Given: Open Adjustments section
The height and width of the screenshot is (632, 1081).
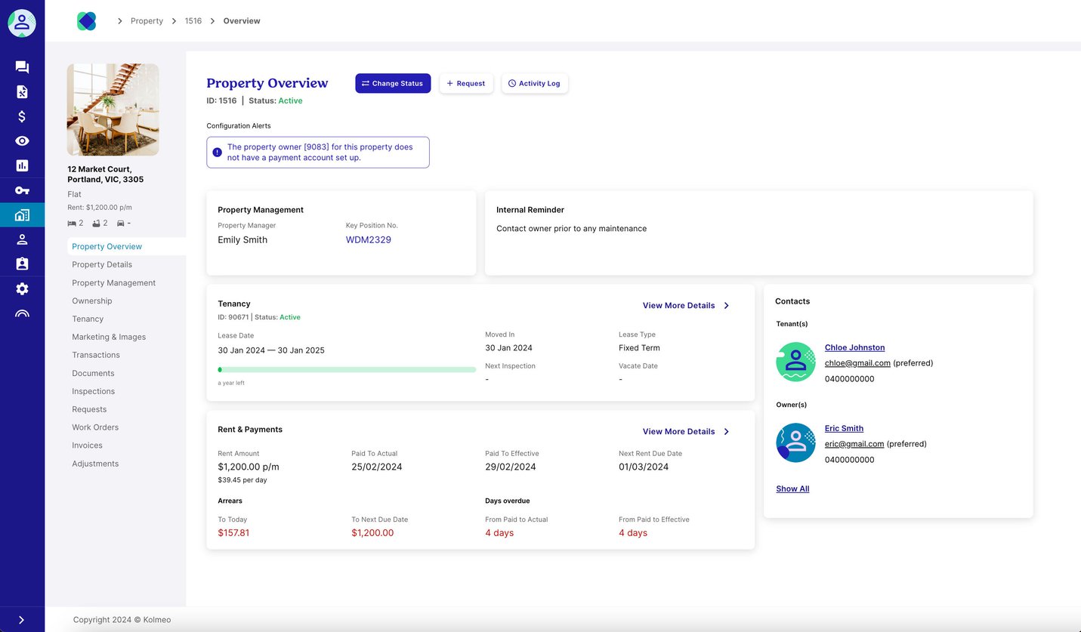Looking at the screenshot, I should tap(95, 464).
